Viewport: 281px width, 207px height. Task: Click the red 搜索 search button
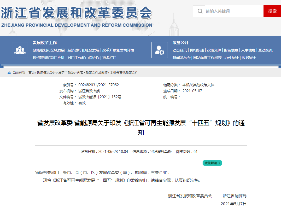272,11
